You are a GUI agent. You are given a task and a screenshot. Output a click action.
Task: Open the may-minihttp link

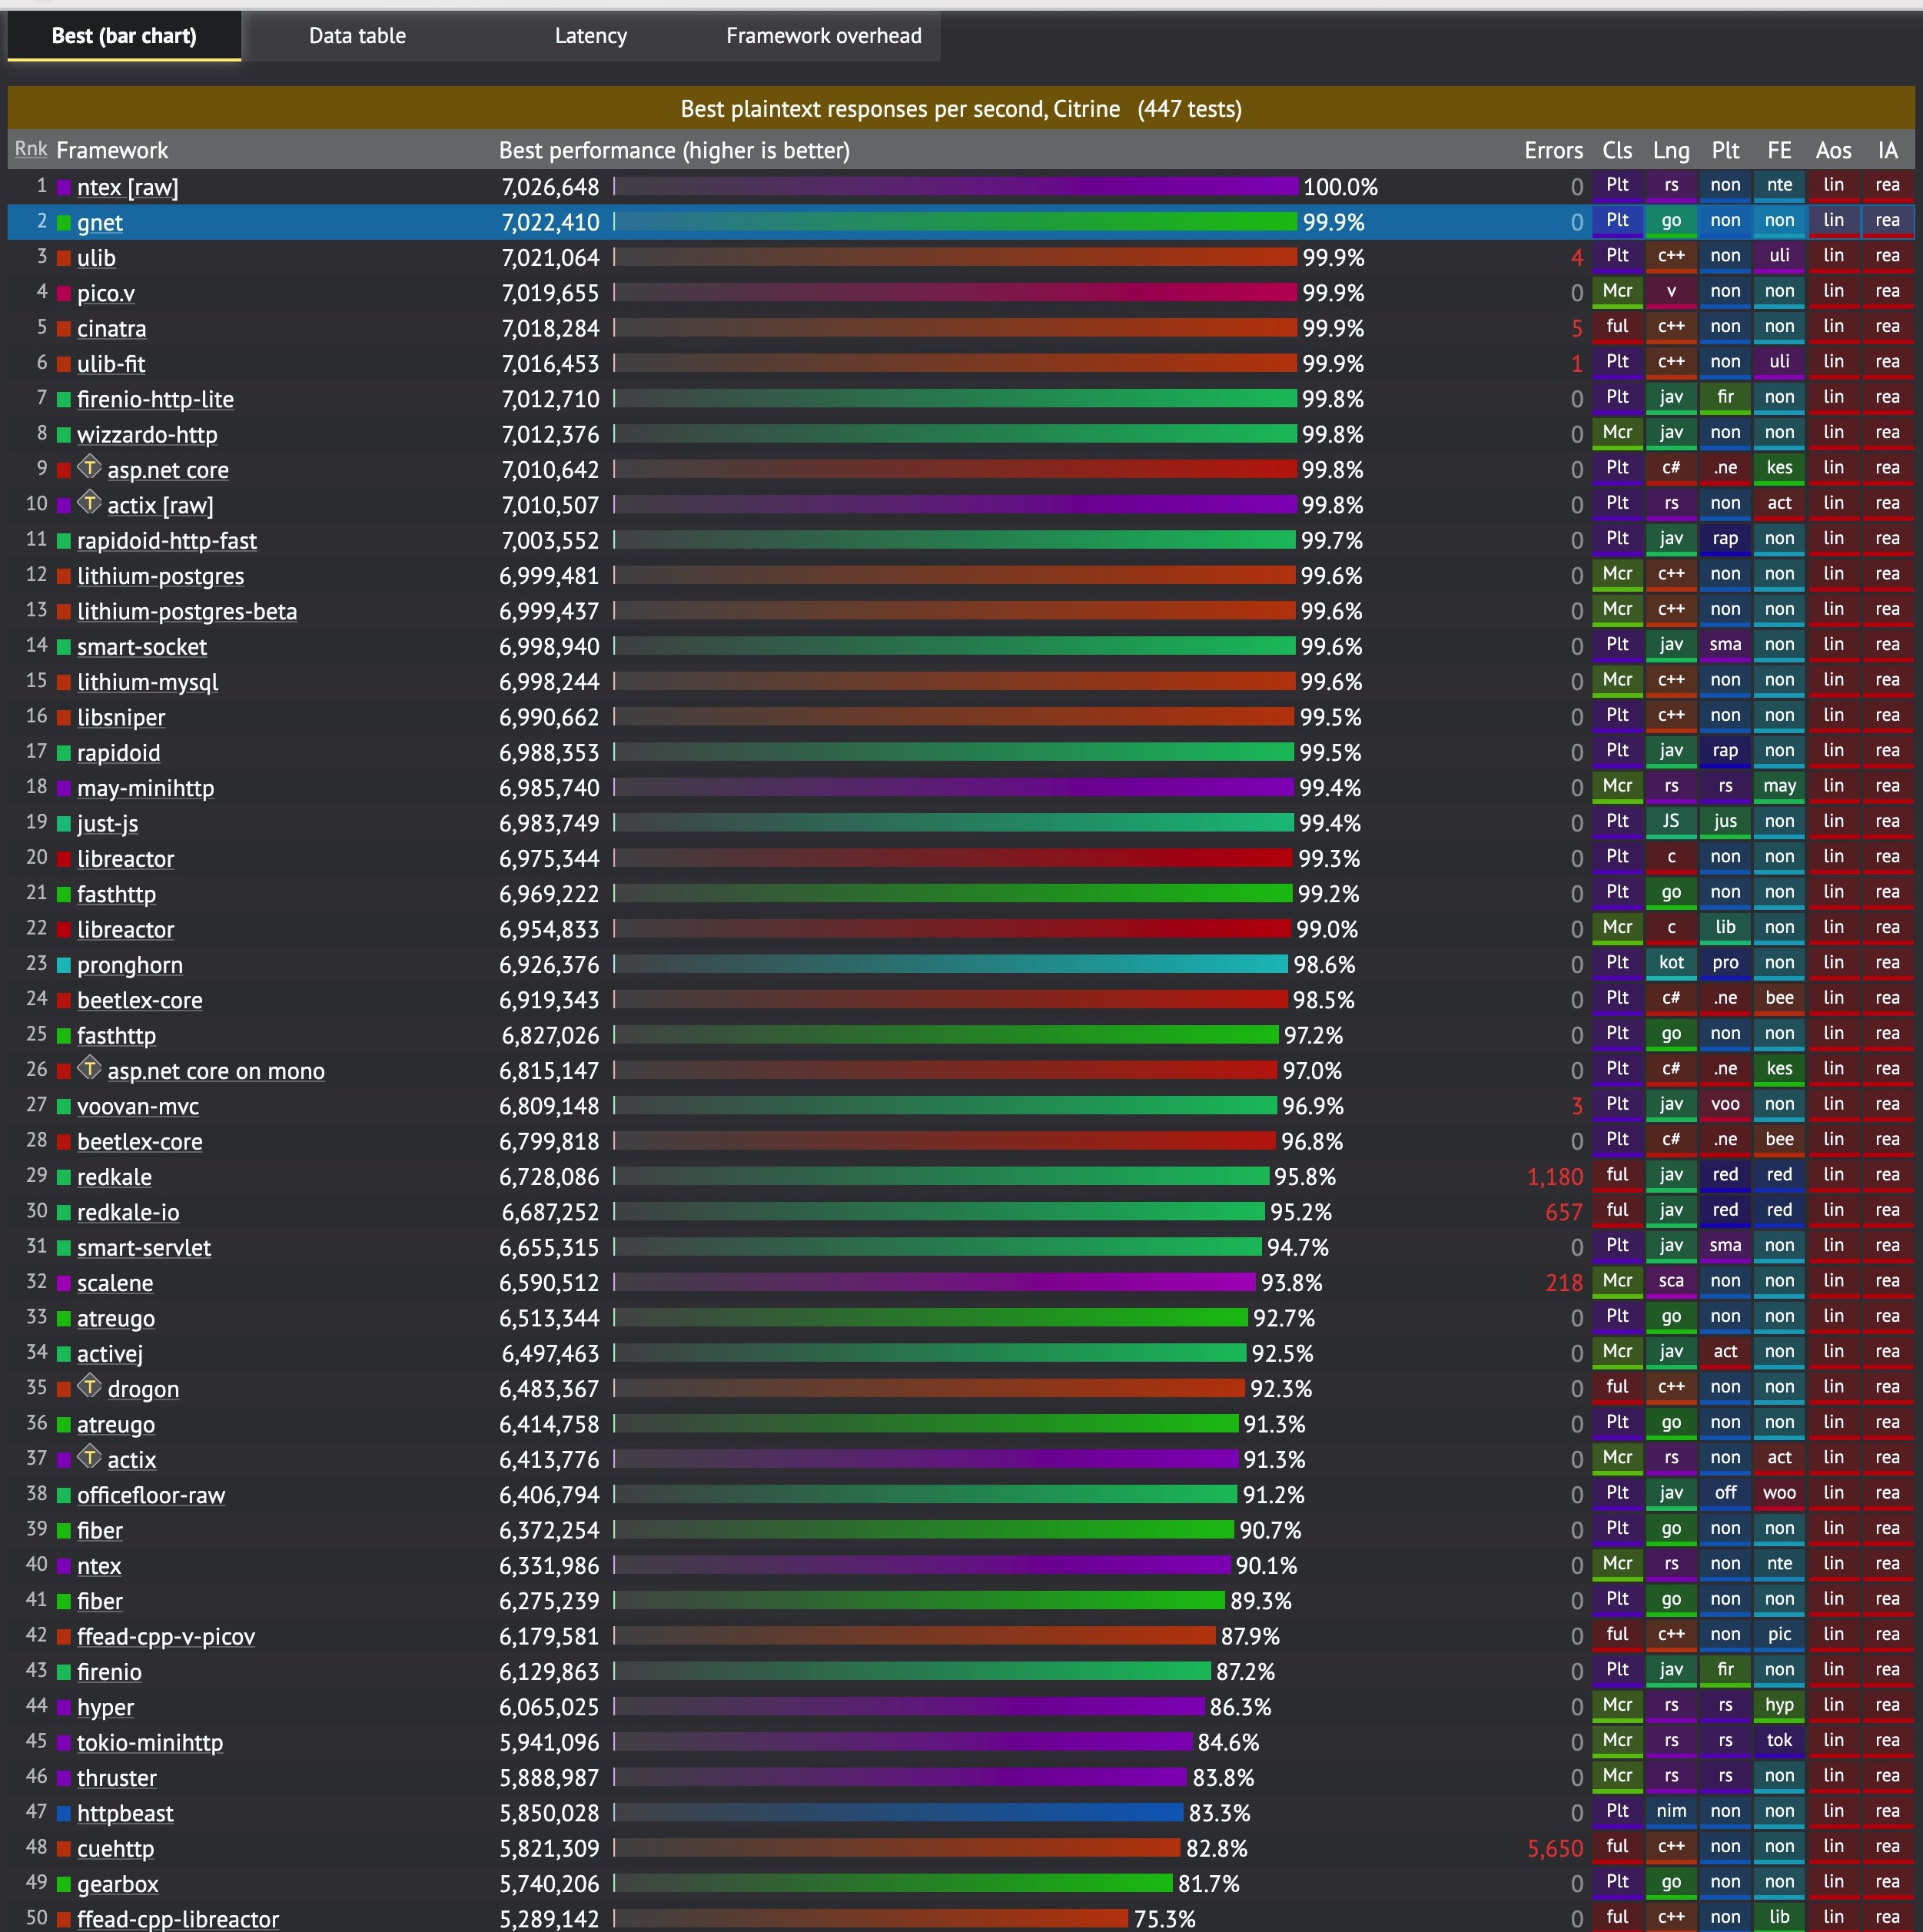145,788
